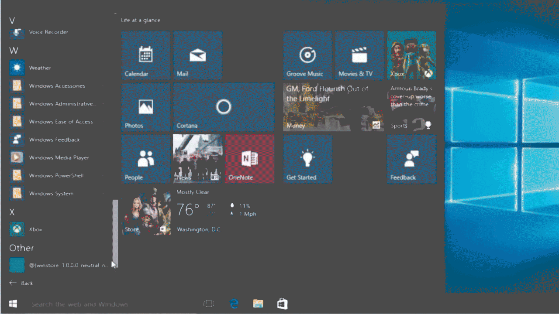Expand the Windows Ease of Access folder
Image resolution: width=559 pixels, height=314 pixels.
point(57,122)
